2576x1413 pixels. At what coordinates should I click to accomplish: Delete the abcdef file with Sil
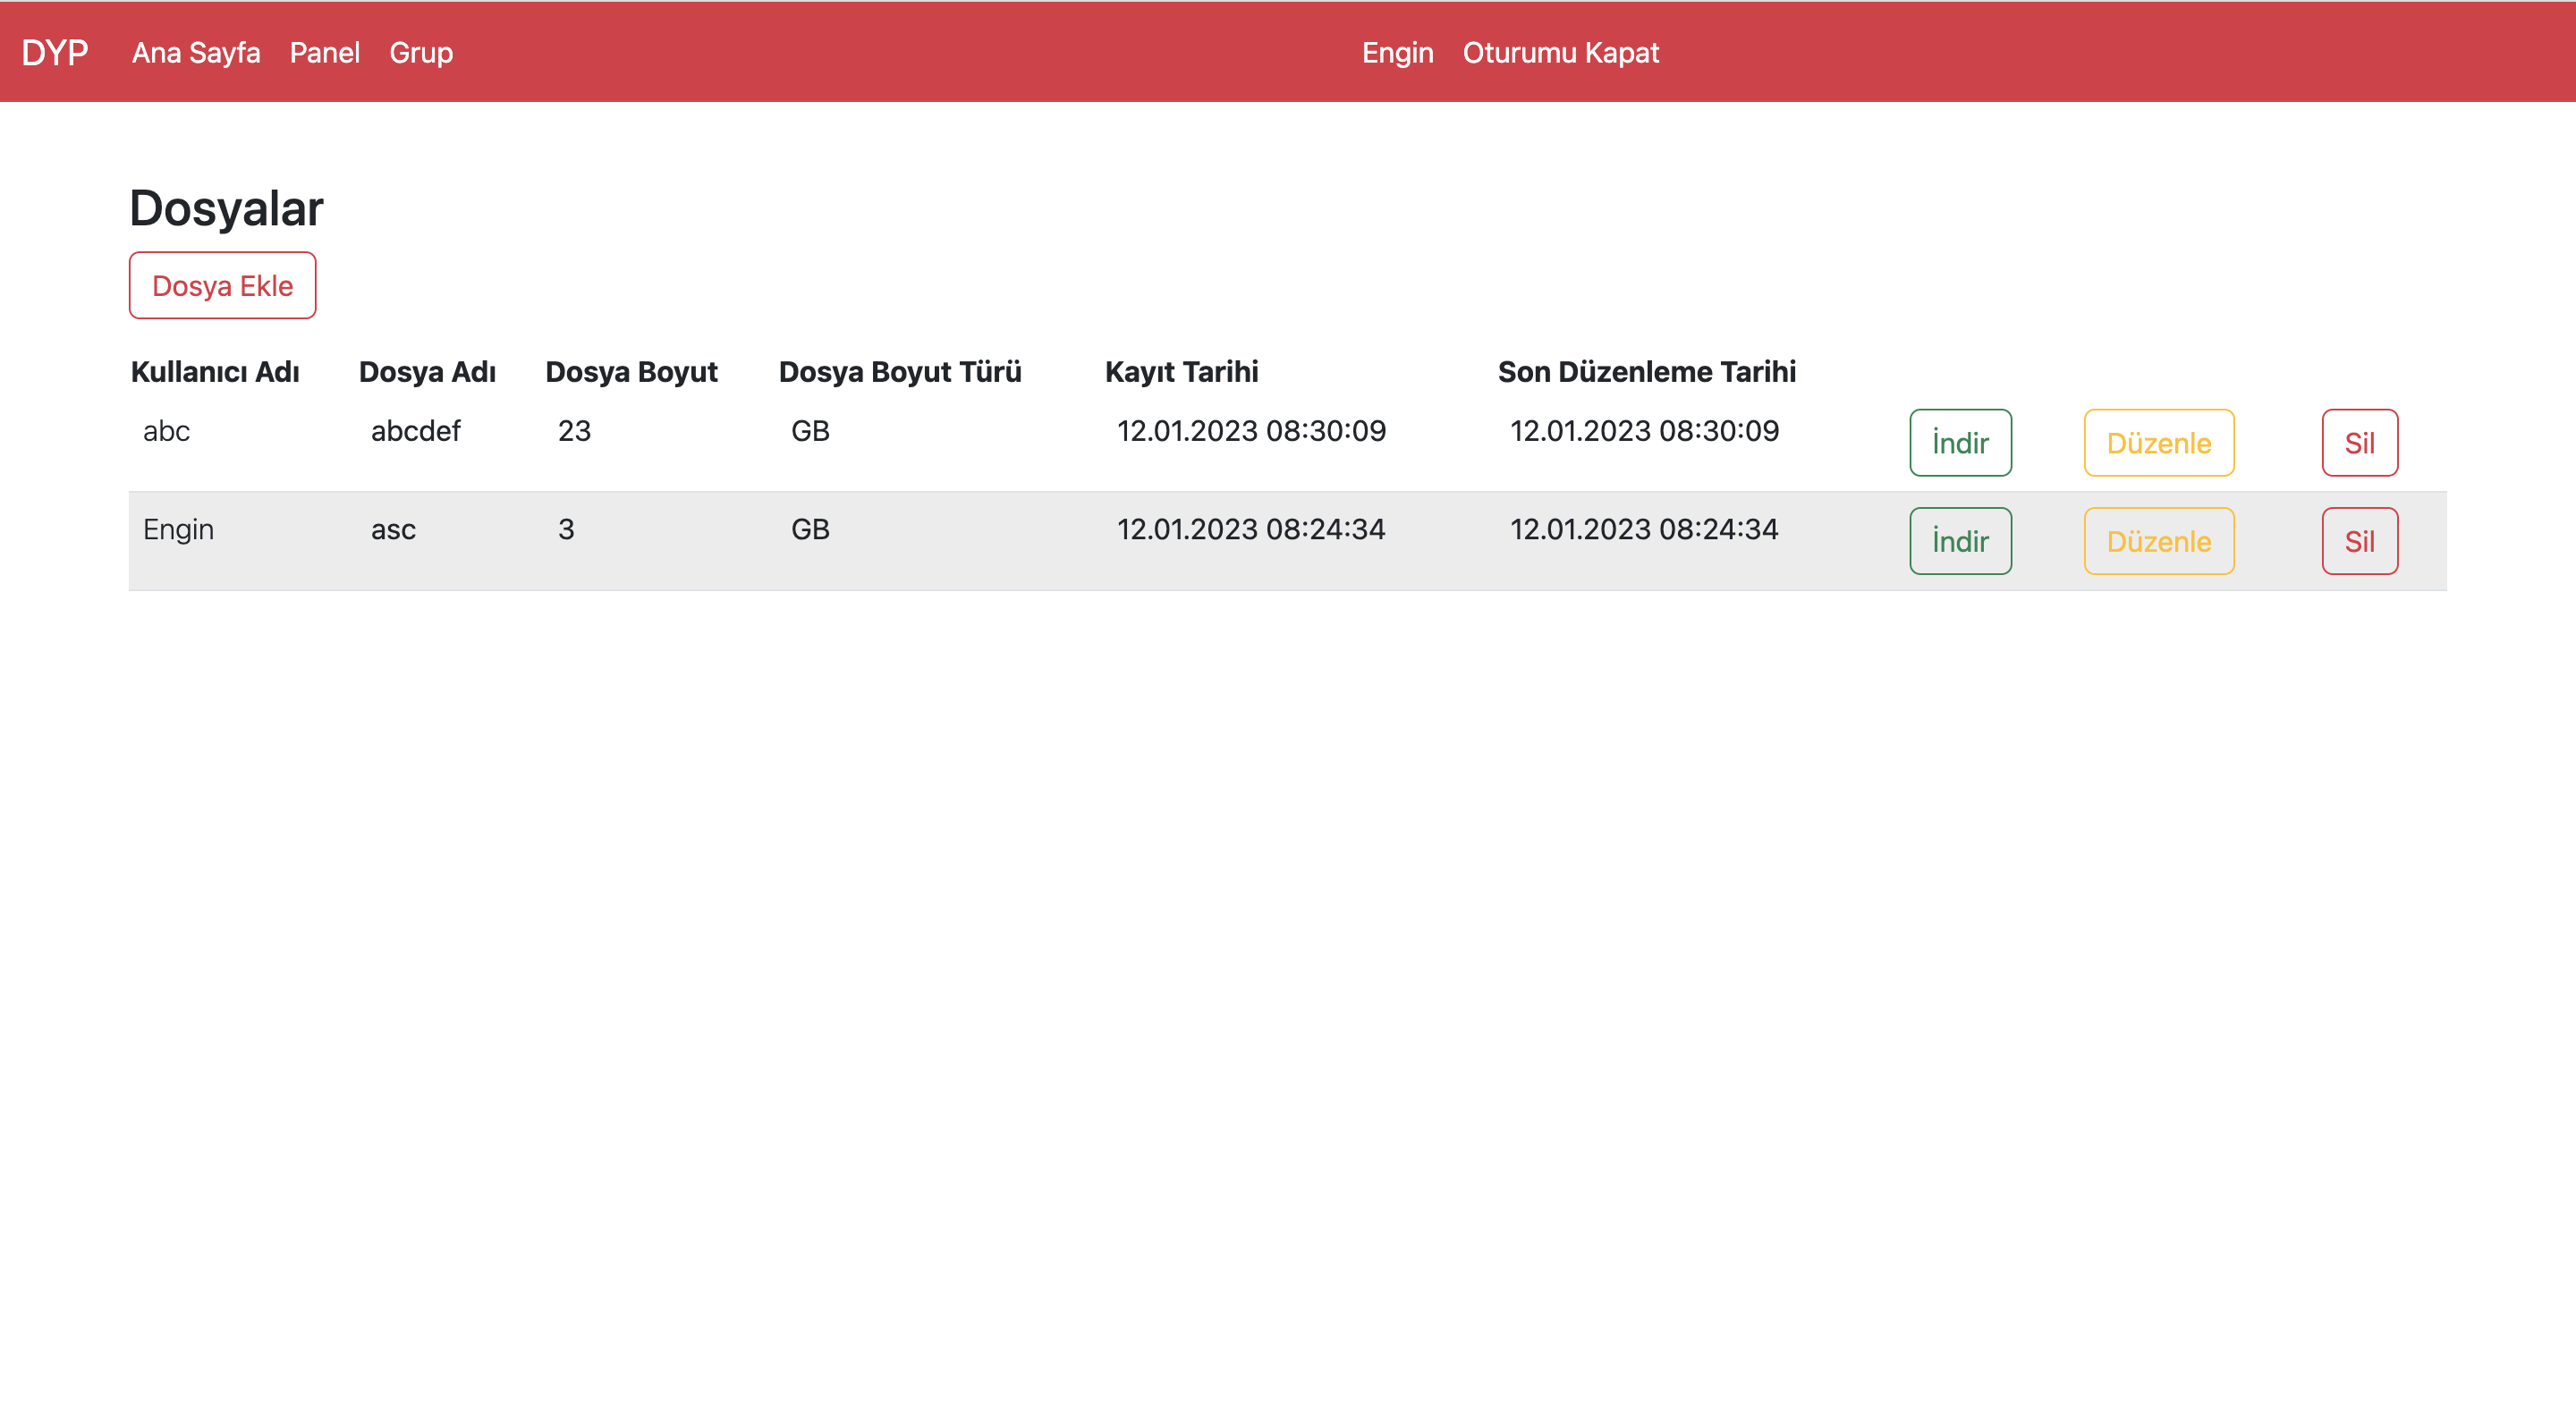2359,443
